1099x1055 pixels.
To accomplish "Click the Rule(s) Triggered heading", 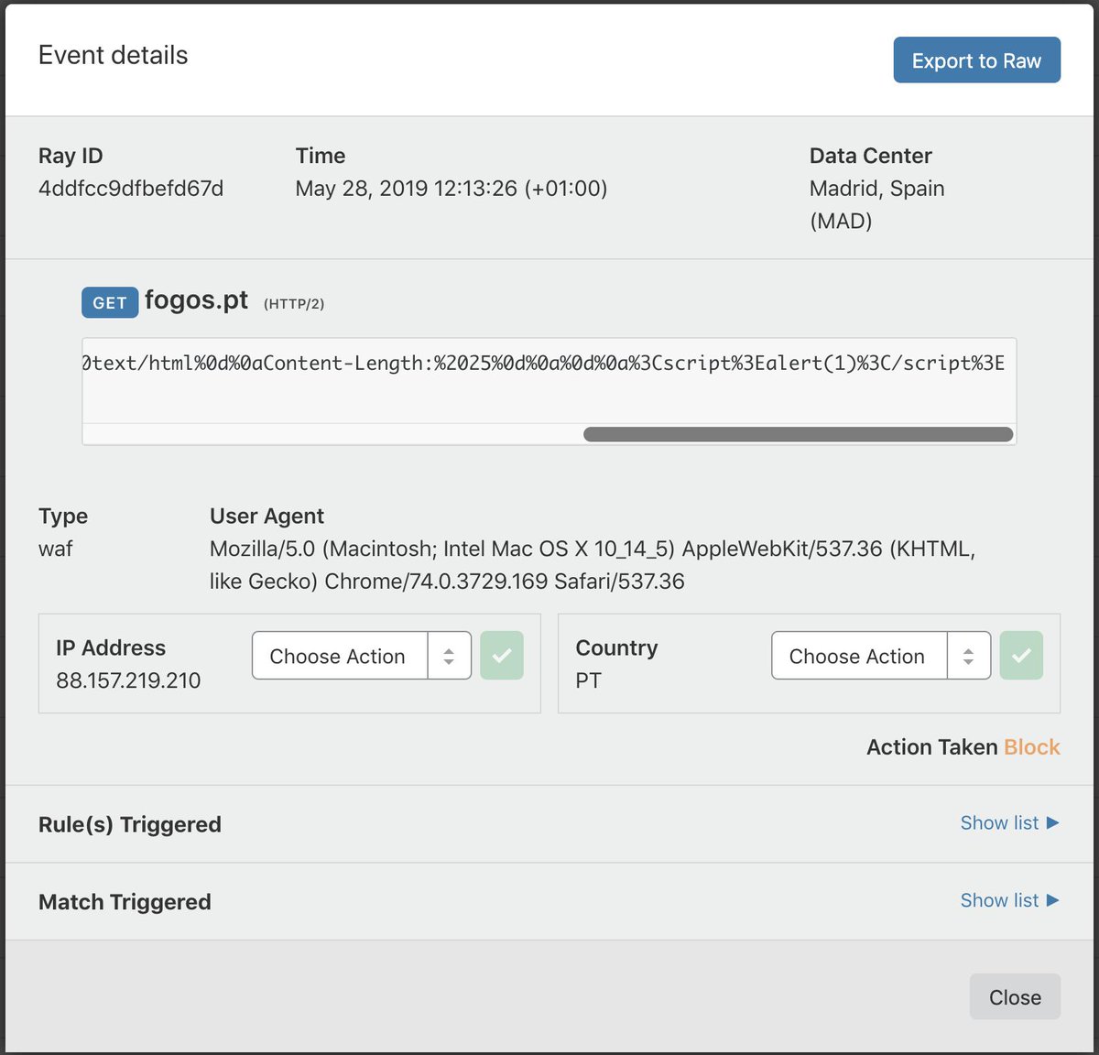I will [x=130, y=824].
